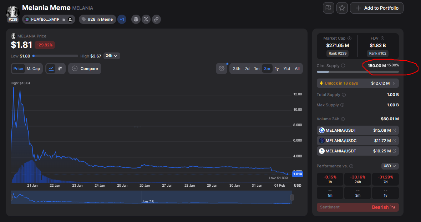Click the $1.82 B FDV value
This screenshot has height=222, width=421.
coord(378,46)
